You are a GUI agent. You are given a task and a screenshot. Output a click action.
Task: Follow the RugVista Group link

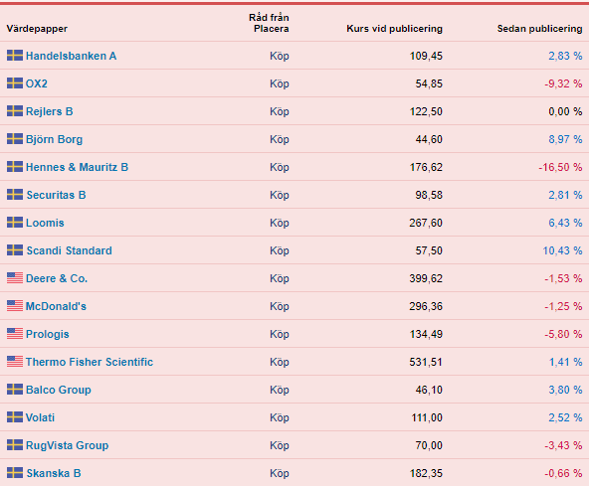67,445
